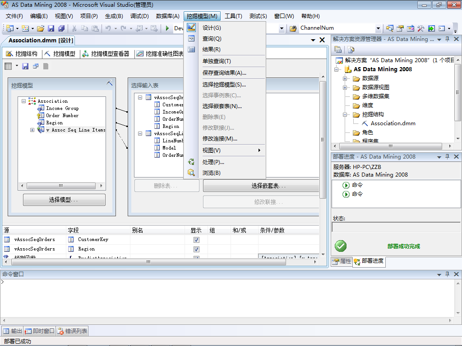Viewport: 462px width, 346px height.
Task: Click the Find in Files binoculars icon
Action: tap(293, 28)
